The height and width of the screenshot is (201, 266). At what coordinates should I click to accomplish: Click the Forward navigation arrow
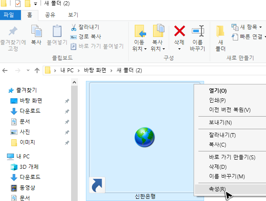coord(17,70)
